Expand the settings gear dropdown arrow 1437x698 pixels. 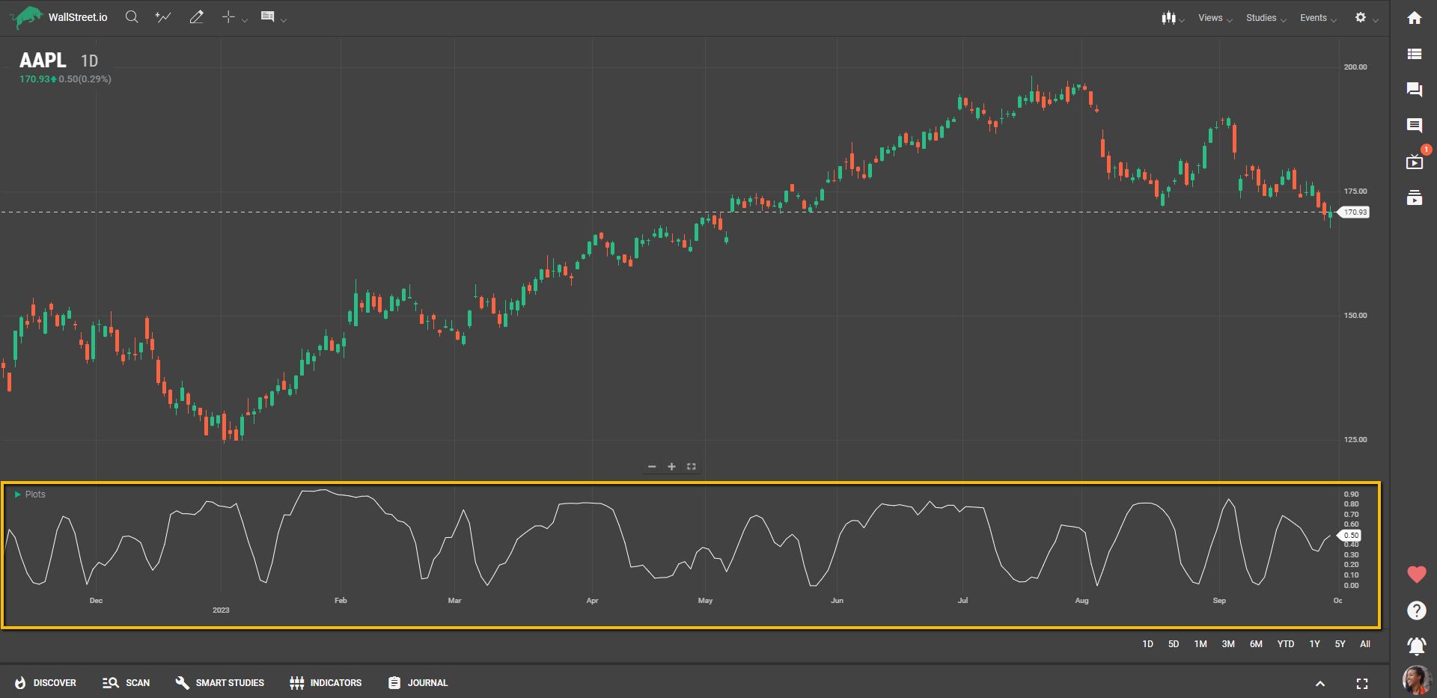(x=1376, y=20)
